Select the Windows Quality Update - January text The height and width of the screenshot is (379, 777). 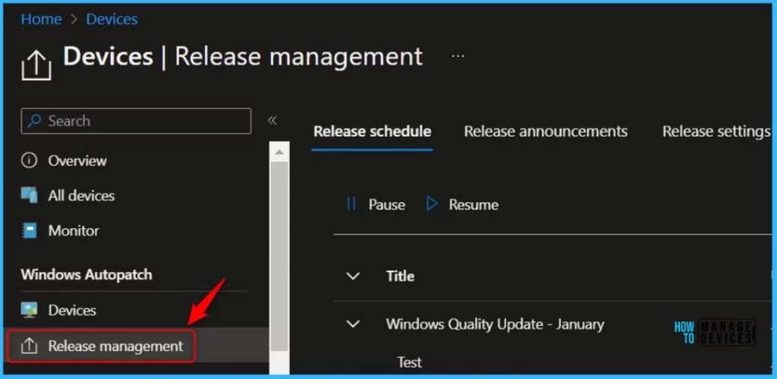[x=495, y=324]
